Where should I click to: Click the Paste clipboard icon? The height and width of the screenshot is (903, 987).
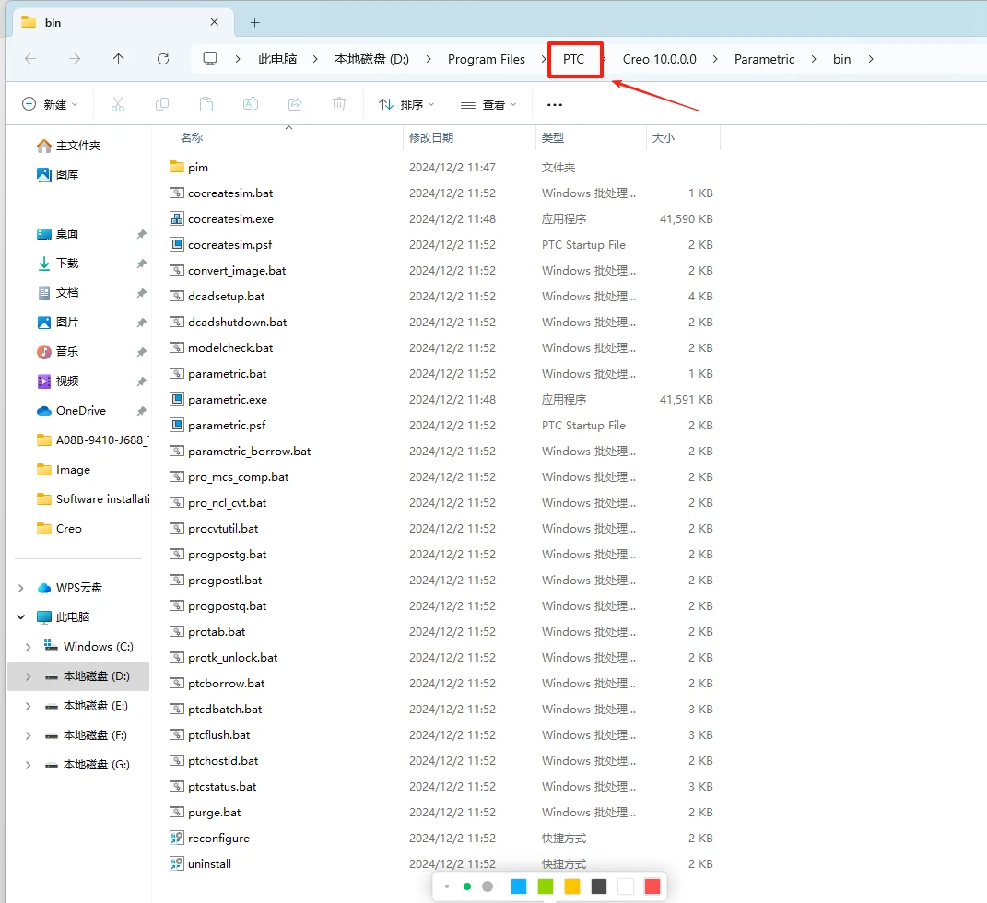206,104
